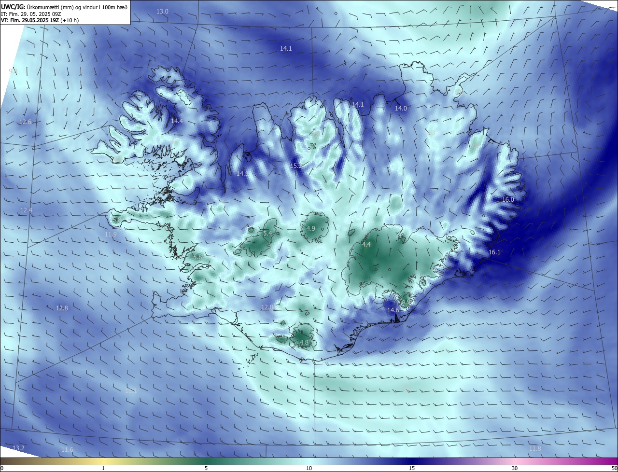Viewport: 618px width, 472px height.
Task: Click the 14.4 value in Westfjords
Action: point(177,121)
